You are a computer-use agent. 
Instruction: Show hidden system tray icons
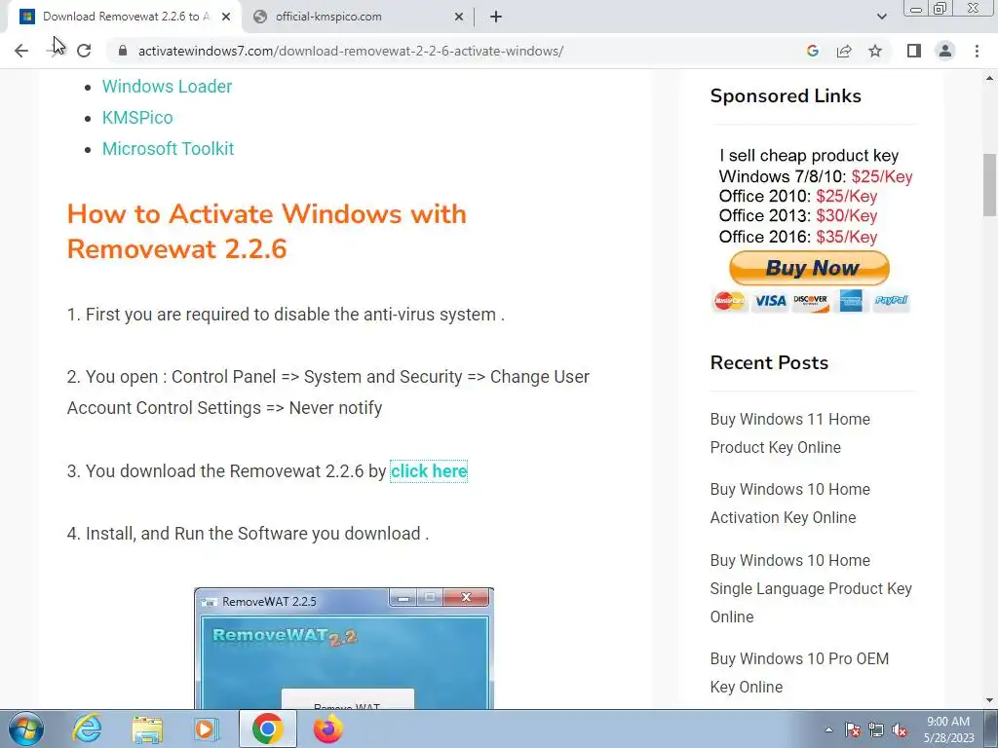tap(828, 730)
